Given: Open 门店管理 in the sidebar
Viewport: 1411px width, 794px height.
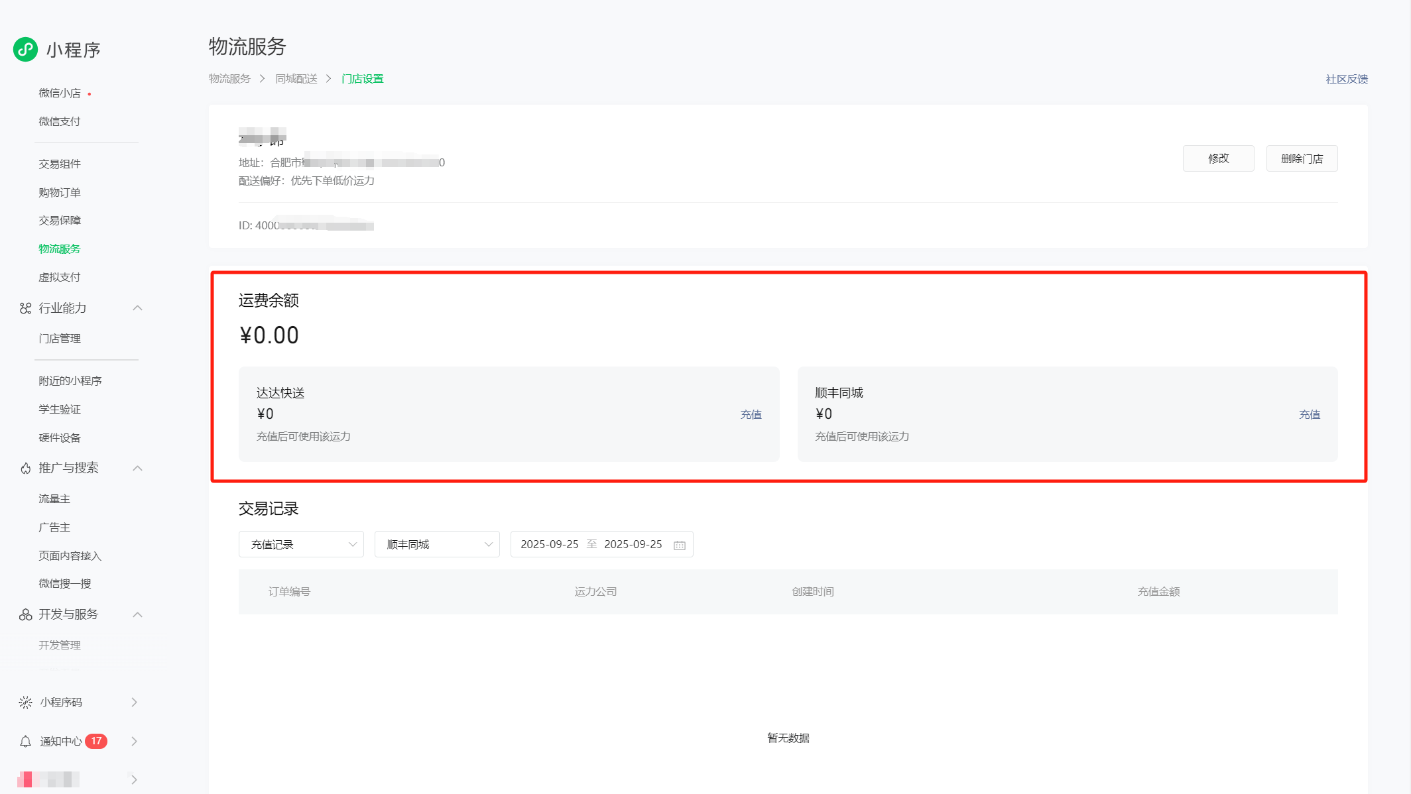Looking at the screenshot, I should [60, 339].
